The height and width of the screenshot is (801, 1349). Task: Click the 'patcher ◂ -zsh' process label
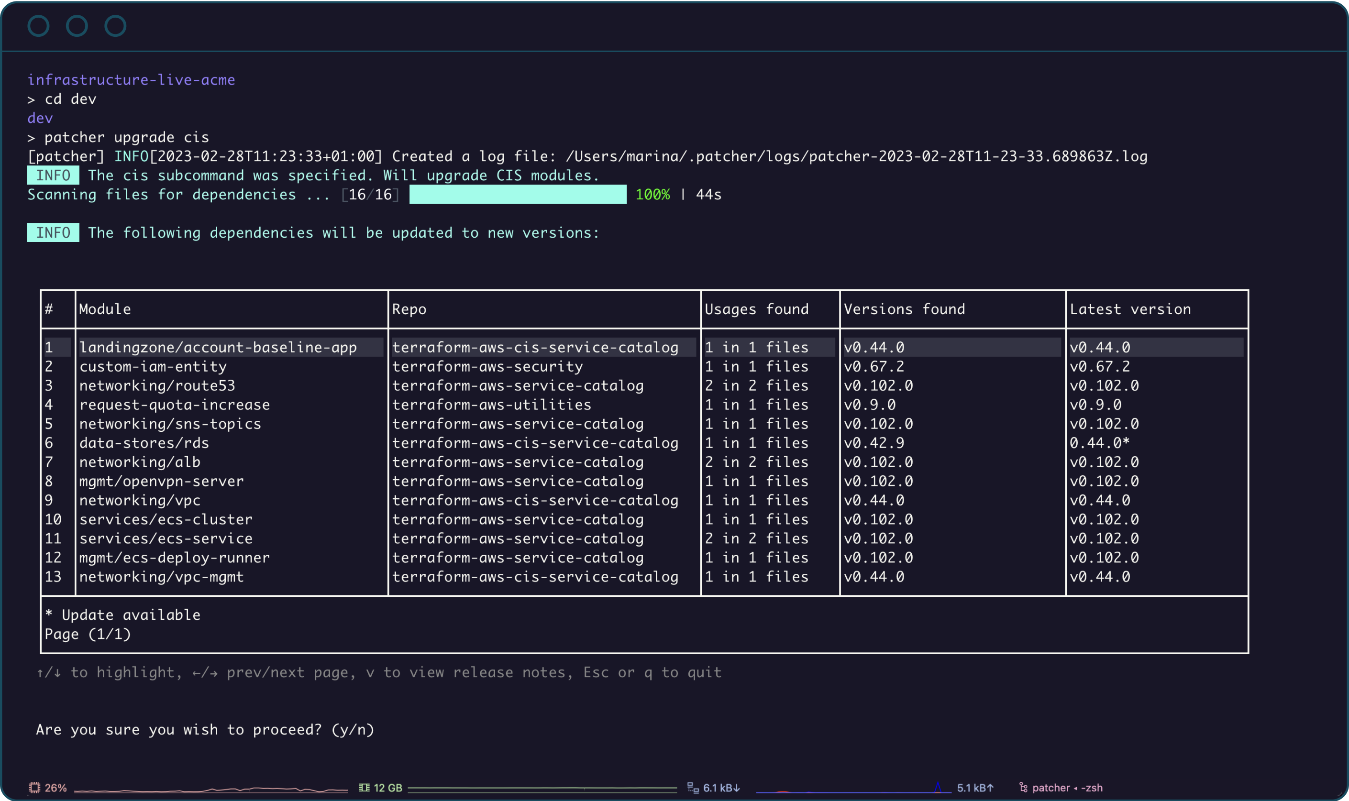(x=1067, y=788)
